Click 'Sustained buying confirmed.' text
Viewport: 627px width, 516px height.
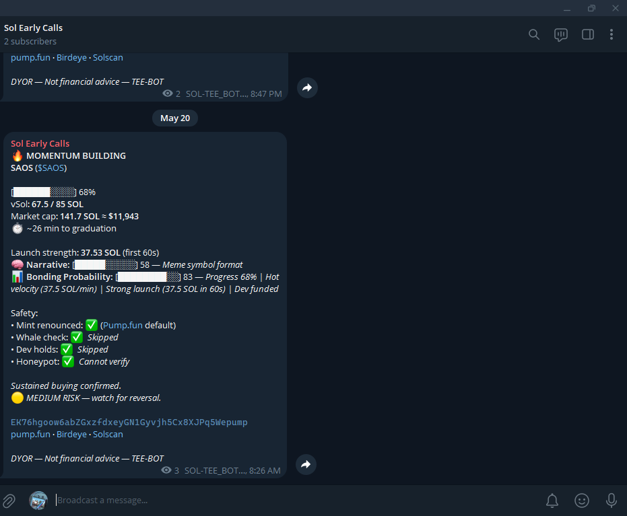(66, 385)
